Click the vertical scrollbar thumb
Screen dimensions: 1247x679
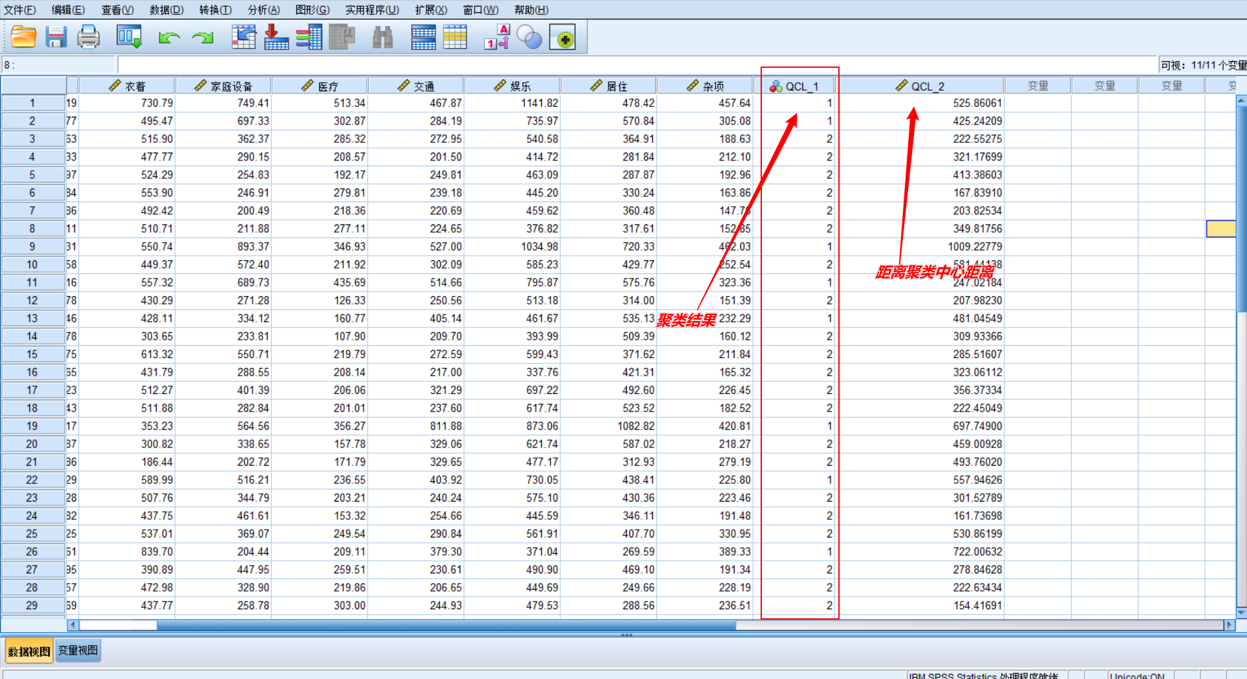point(1242,209)
